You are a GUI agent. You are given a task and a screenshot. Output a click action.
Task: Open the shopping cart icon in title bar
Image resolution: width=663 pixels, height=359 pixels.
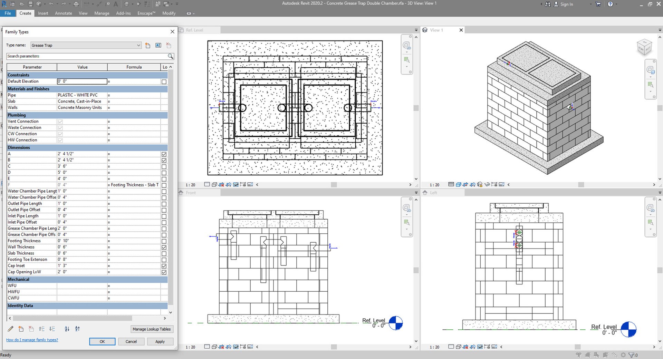[598, 4]
